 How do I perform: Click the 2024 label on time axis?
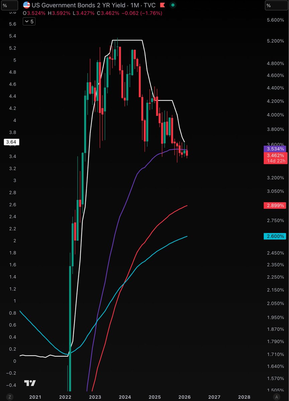pyautogui.click(x=125, y=397)
